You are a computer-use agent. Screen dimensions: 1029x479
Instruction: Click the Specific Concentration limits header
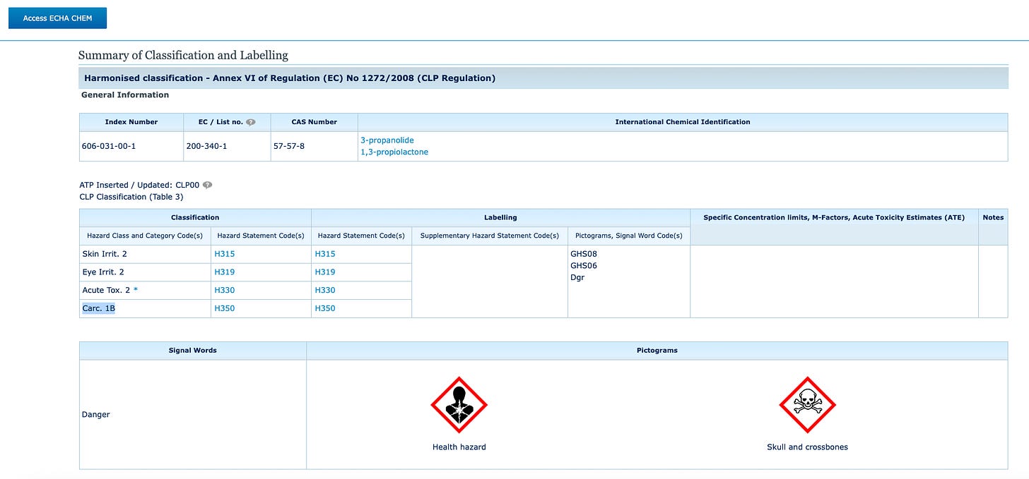834,217
